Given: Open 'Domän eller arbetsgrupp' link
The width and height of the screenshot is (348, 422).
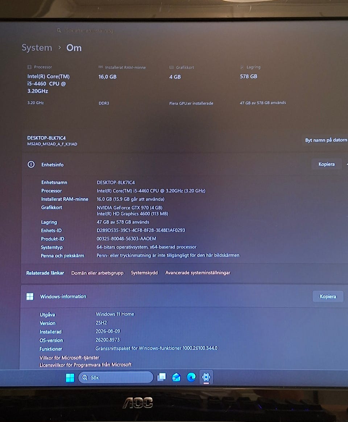Looking at the screenshot, I should [x=97, y=273].
